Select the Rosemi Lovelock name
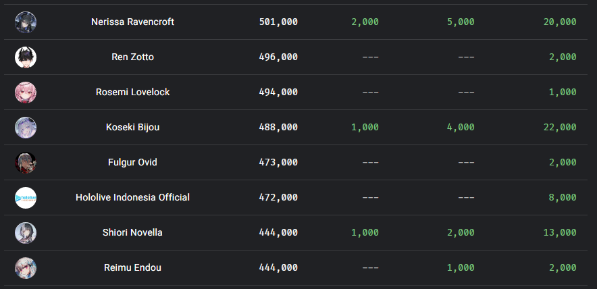The image size is (597, 289). (x=132, y=92)
